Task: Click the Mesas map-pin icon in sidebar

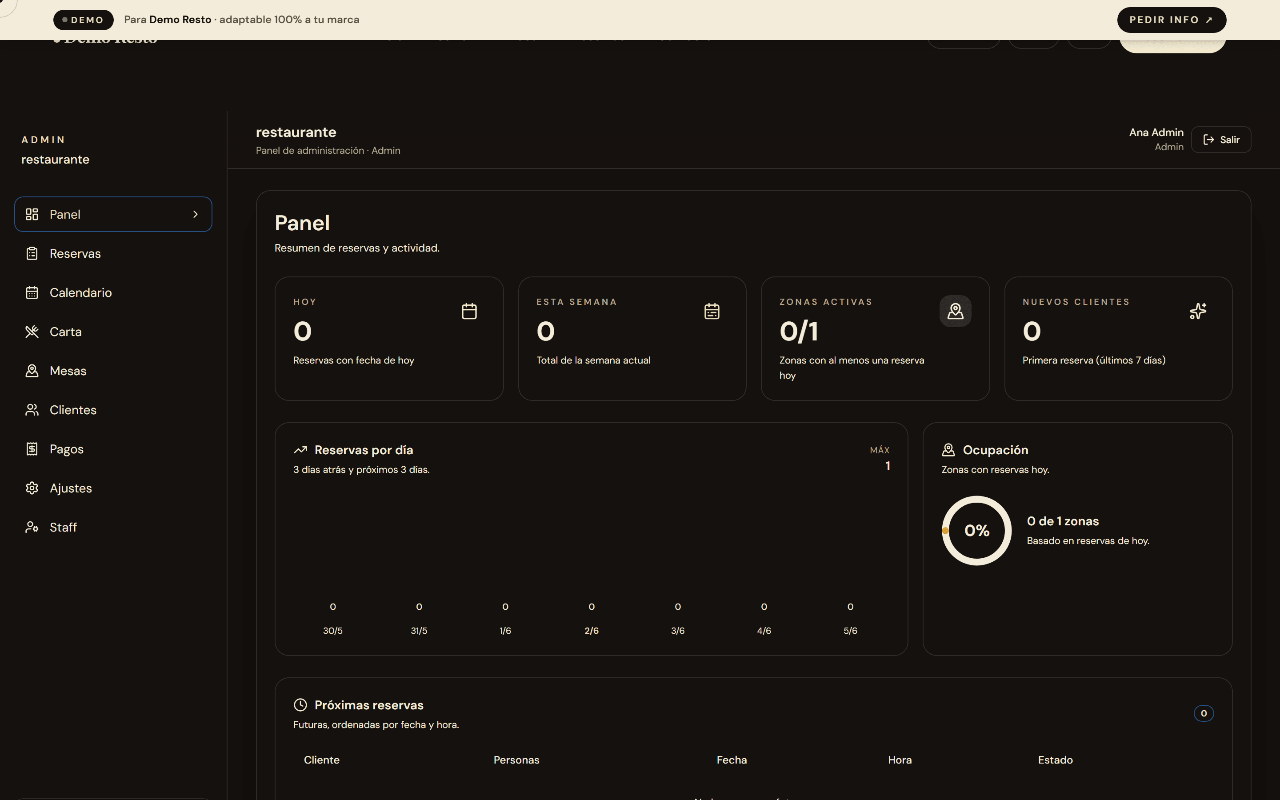Action: [32, 371]
